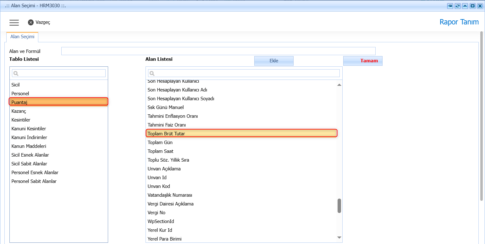The width and height of the screenshot is (485, 244).
Task: Choose the Unvan Açıklama field
Action: click(241, 169)
